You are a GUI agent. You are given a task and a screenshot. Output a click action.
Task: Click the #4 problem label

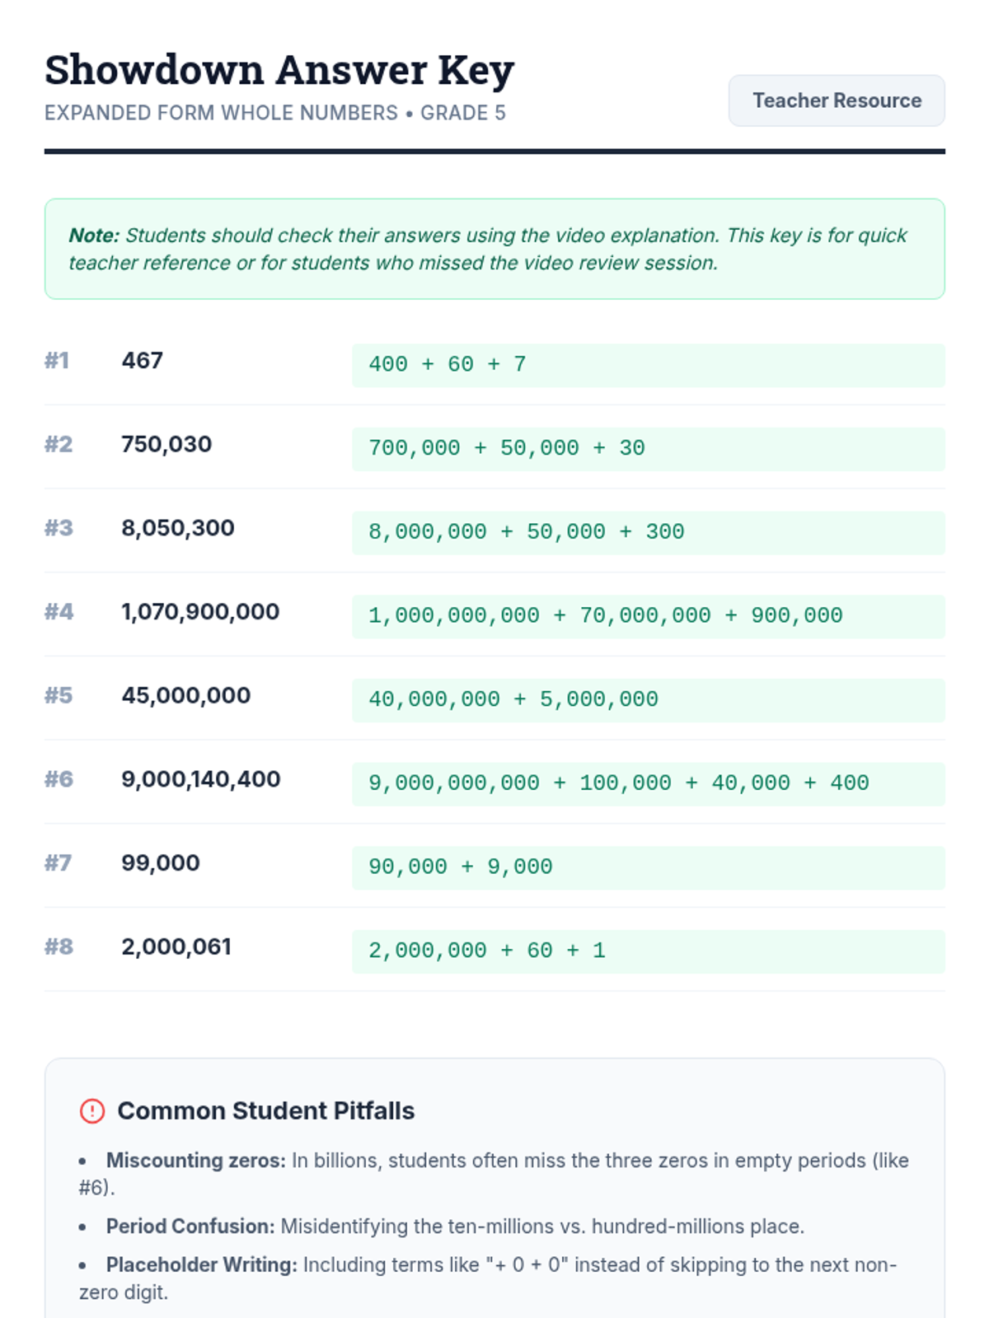click(x=59, y=611)
